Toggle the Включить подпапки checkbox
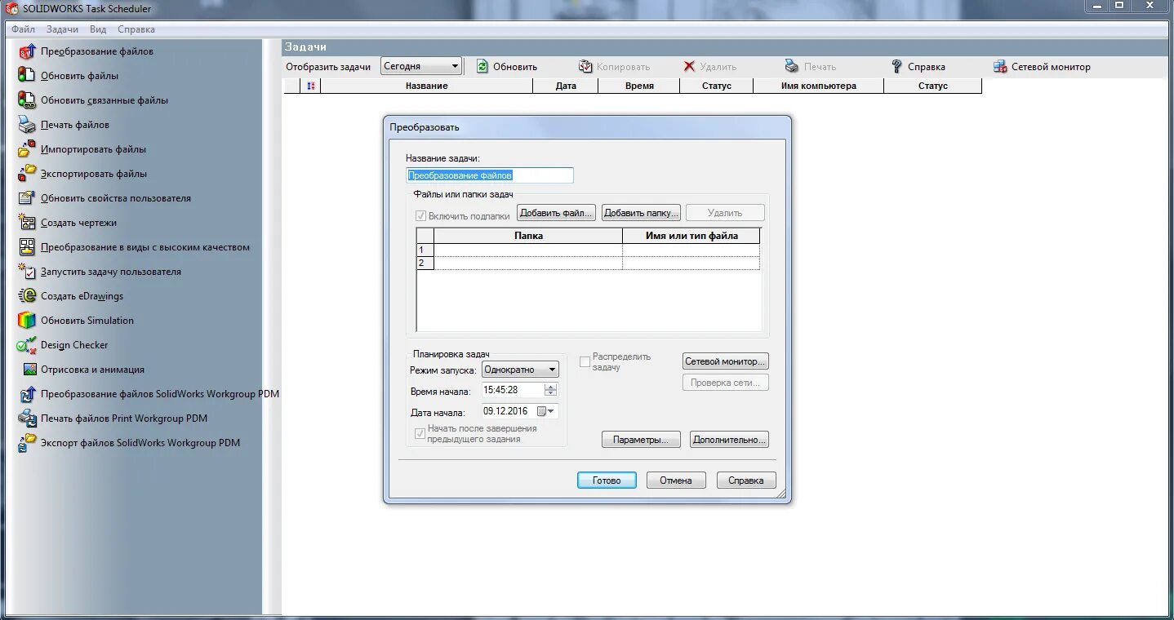1174x620 pixels. pos(420,216)
